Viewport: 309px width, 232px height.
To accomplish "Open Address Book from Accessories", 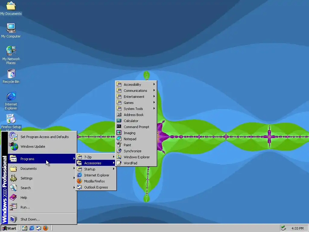I will coord(136,114).
